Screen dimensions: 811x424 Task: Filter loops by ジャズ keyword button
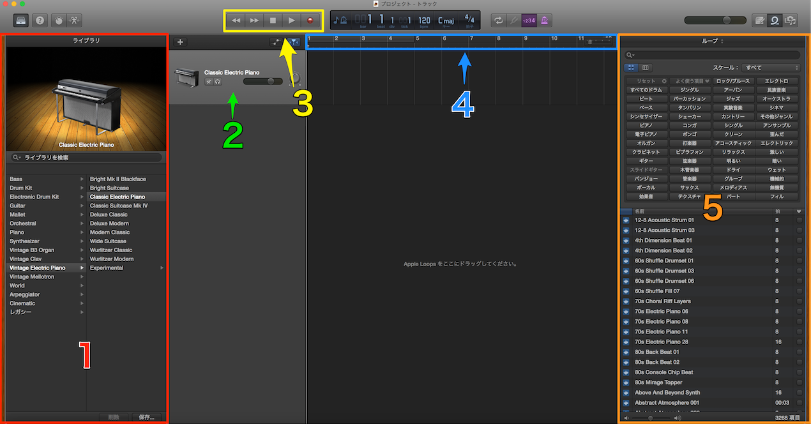[x=733, y=99]
